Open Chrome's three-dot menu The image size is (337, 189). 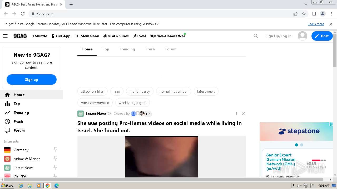[x=331, y=14]
